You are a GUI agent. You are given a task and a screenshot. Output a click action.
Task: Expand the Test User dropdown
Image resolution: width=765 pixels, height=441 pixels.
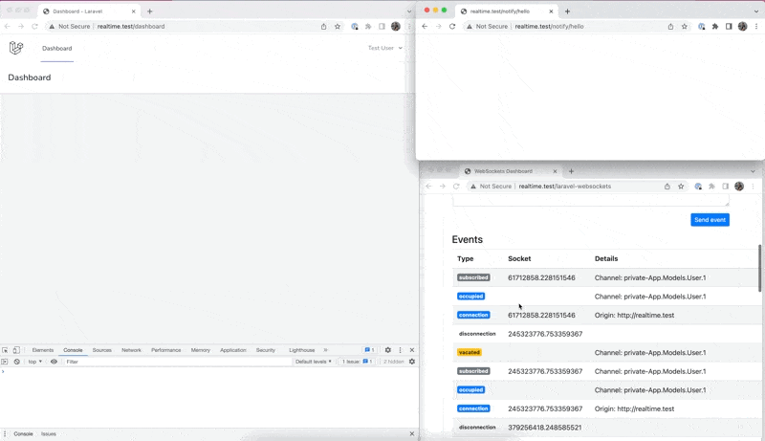385,48
